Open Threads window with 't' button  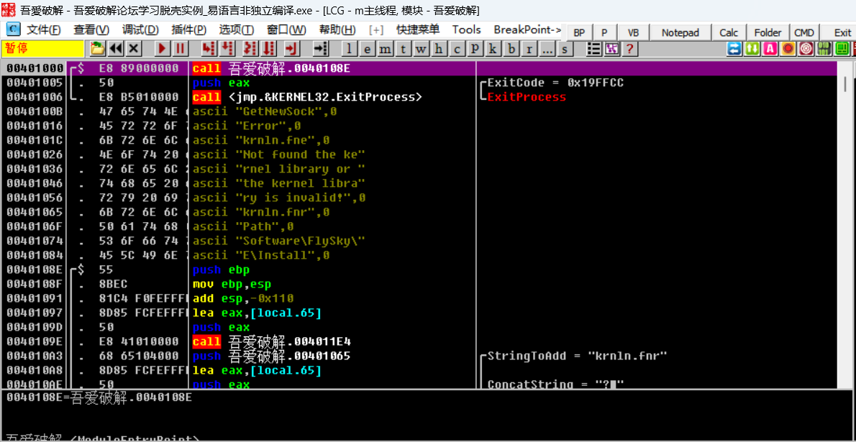click(x=403, y=49)
